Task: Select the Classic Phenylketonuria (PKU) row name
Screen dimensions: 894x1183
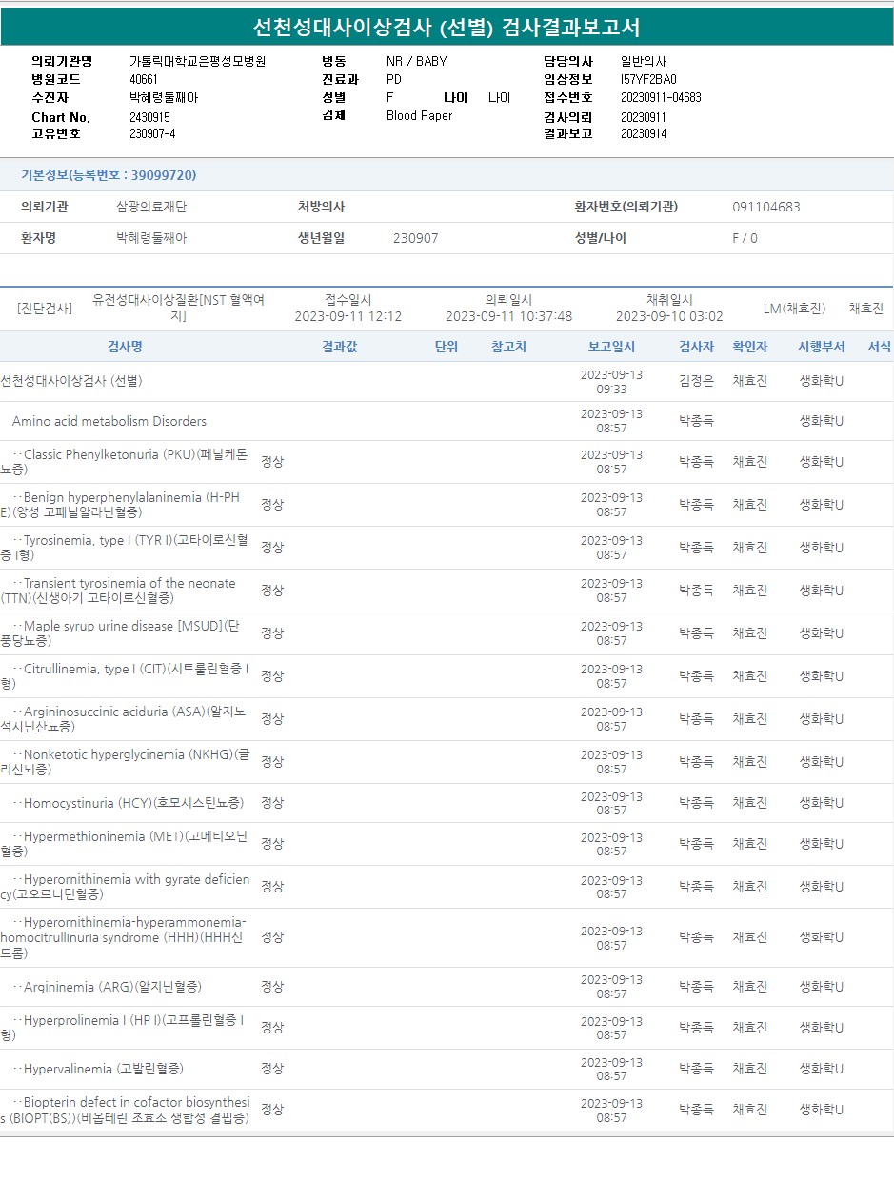Action: 124,462
